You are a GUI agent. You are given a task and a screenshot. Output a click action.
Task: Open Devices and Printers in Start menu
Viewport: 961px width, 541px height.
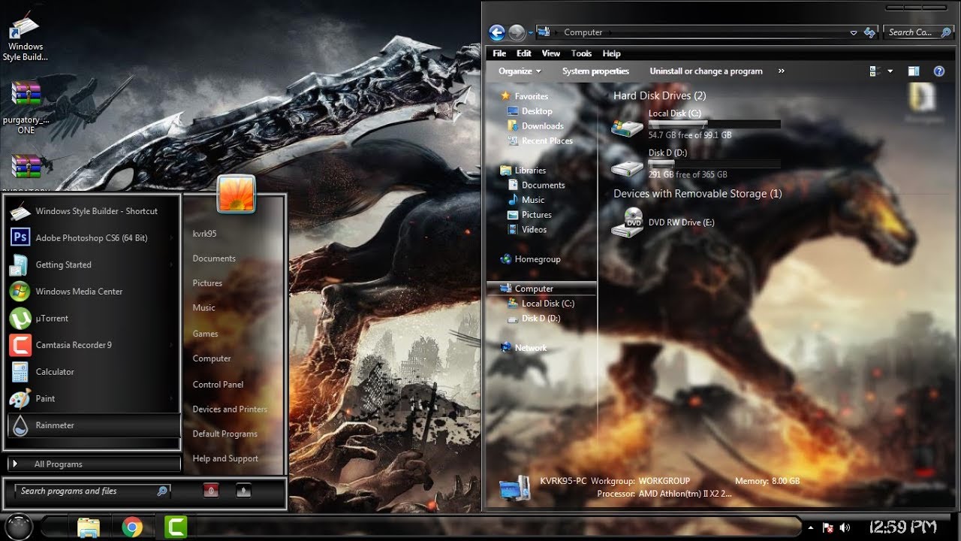click(x=230, y=410)
